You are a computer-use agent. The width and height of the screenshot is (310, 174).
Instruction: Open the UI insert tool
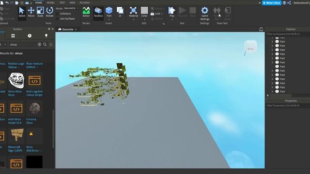tap(120, 12)
